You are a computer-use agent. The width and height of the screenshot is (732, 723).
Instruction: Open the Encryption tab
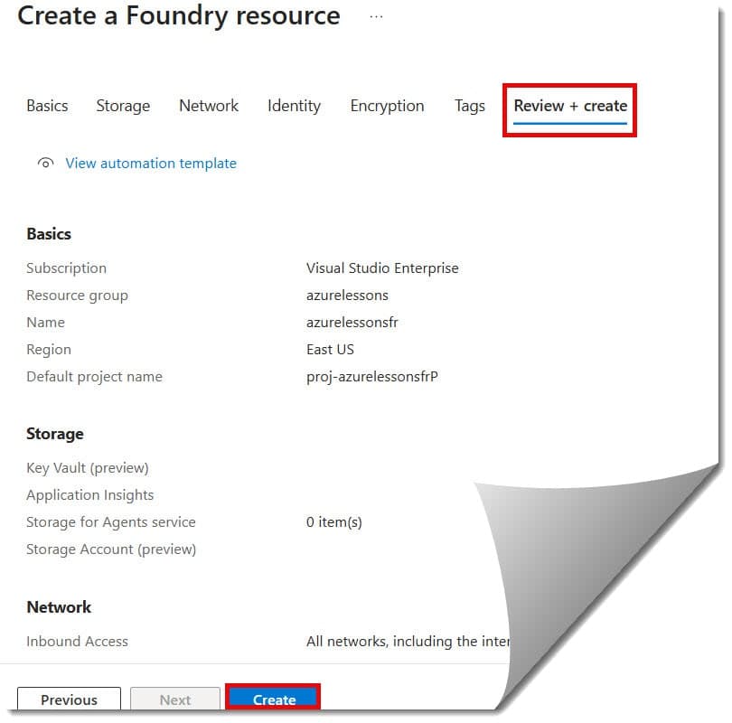pyautogui.click(x=387, y=106)
